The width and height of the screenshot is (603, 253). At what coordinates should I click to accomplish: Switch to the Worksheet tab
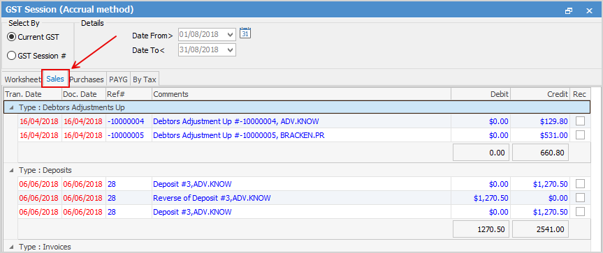[x=22, y=79]
